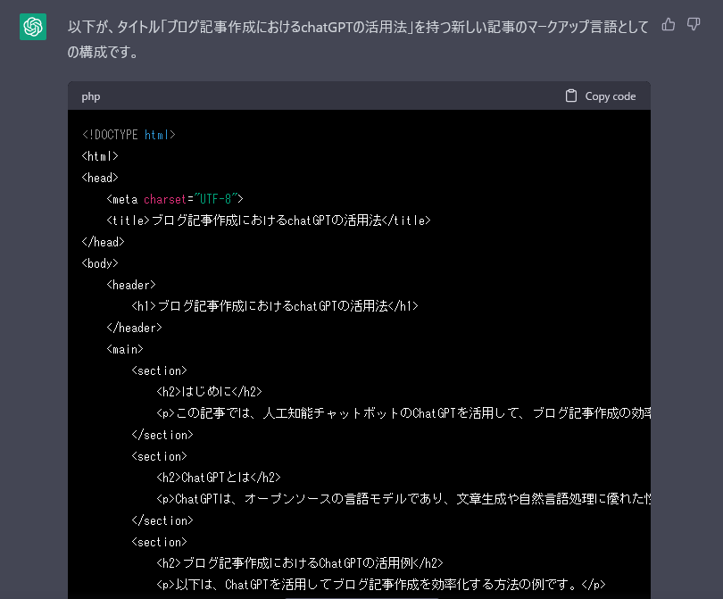Image resolution: width=723 pixels, height=599 pixels.
Task: Click the <h1> heading code line
Action: coord(275,306)
